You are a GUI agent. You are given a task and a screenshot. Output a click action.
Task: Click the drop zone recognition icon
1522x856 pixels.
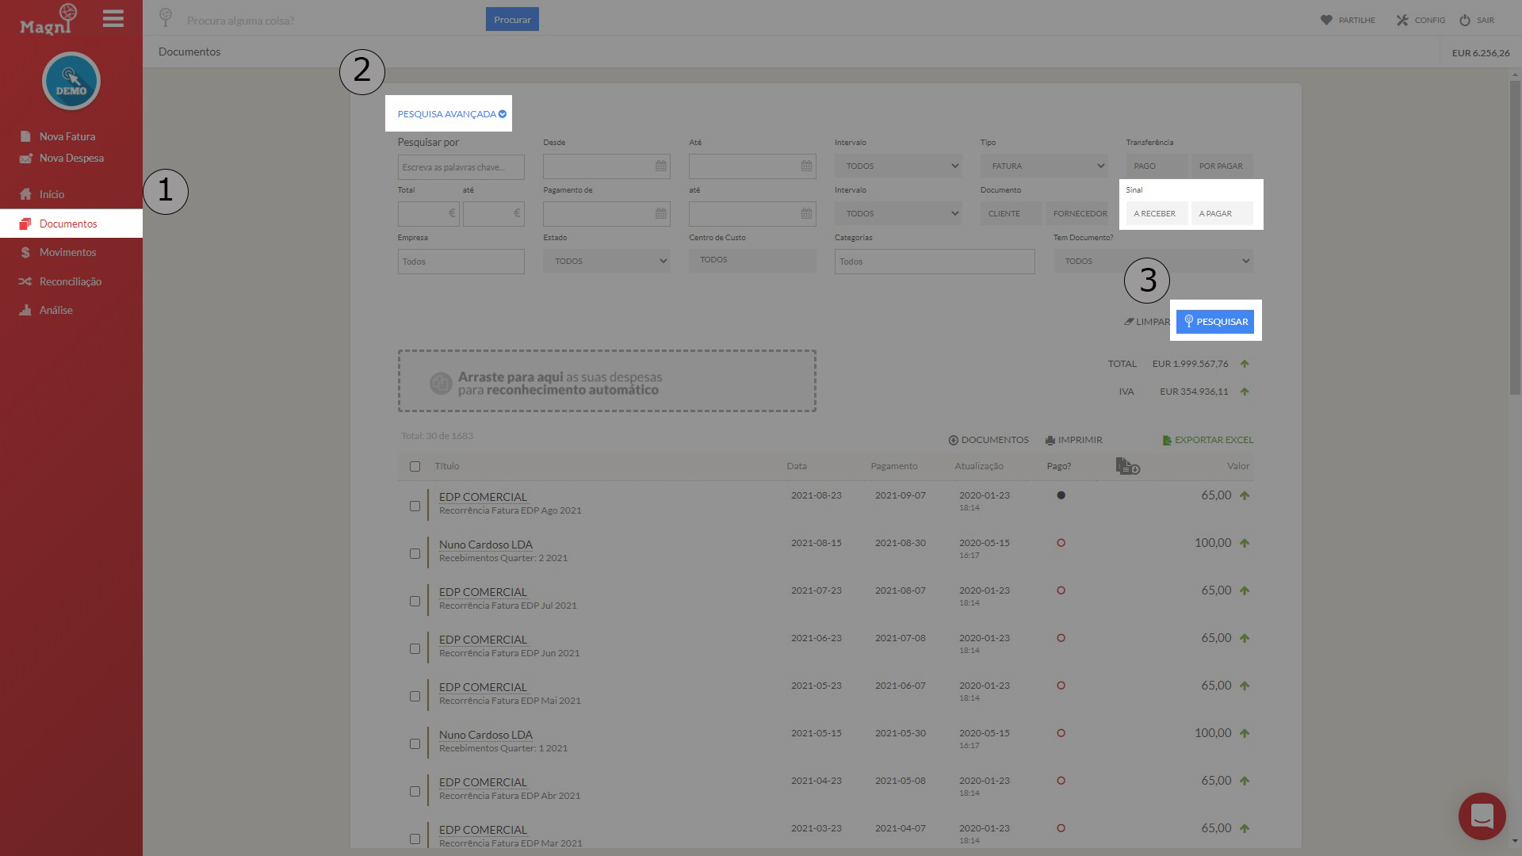point(441,384)
